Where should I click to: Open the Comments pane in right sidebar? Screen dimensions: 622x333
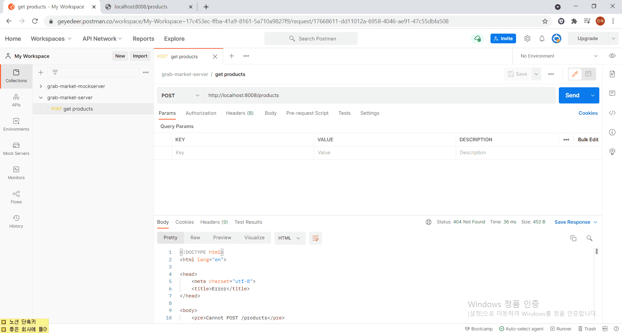tap(612, 93)
